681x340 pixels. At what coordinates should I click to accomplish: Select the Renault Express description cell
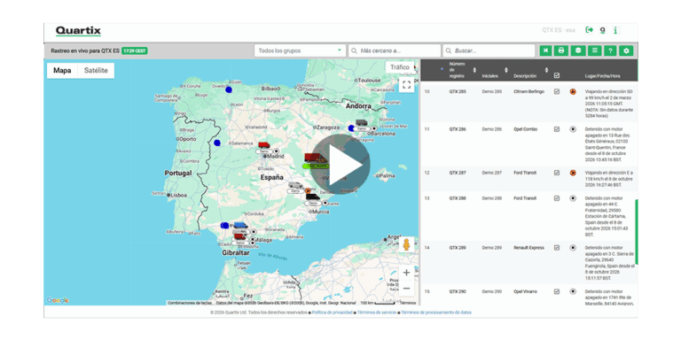pyautogui.click(x=529, y=248)
